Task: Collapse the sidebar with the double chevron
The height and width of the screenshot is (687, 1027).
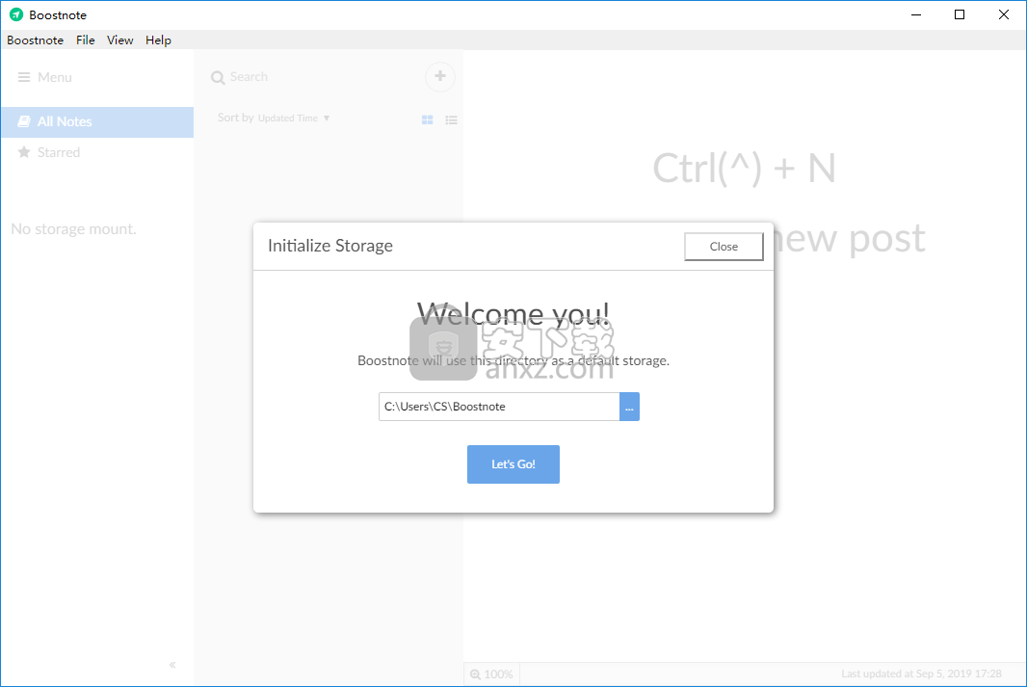Action: tap(172, 665)
